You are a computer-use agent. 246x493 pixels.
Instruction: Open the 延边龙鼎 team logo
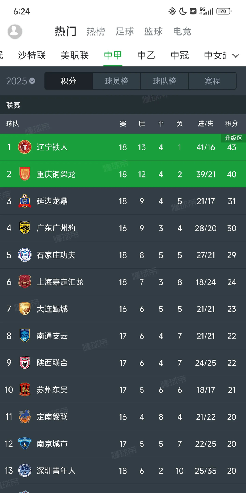25,201
